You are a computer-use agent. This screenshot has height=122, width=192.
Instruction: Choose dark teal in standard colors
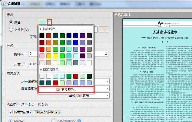tap(55, 36)
